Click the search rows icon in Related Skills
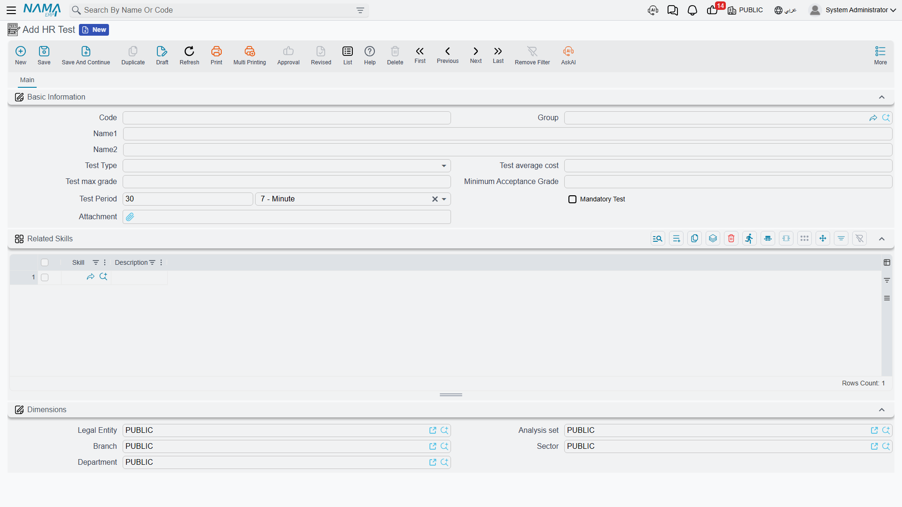 658,238
